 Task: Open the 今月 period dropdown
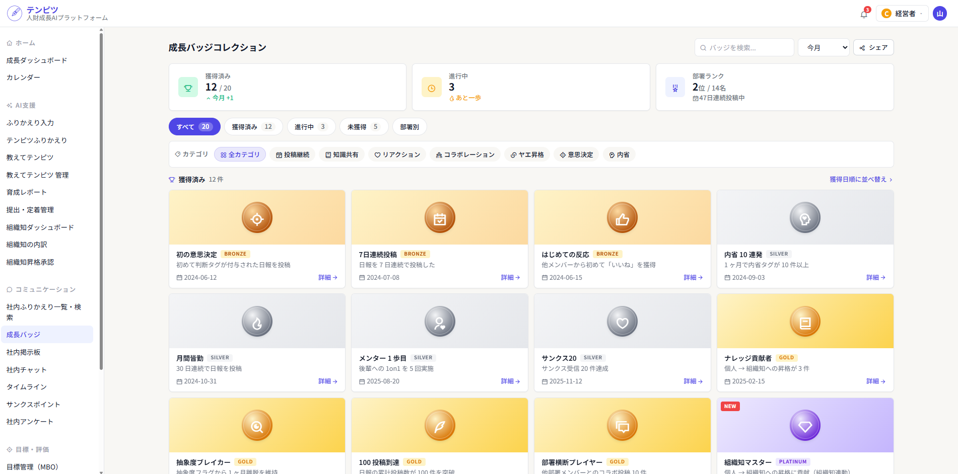(824, 47)
